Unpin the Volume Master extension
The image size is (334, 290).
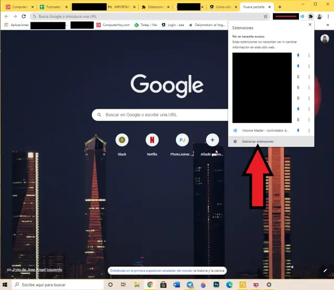298,130
